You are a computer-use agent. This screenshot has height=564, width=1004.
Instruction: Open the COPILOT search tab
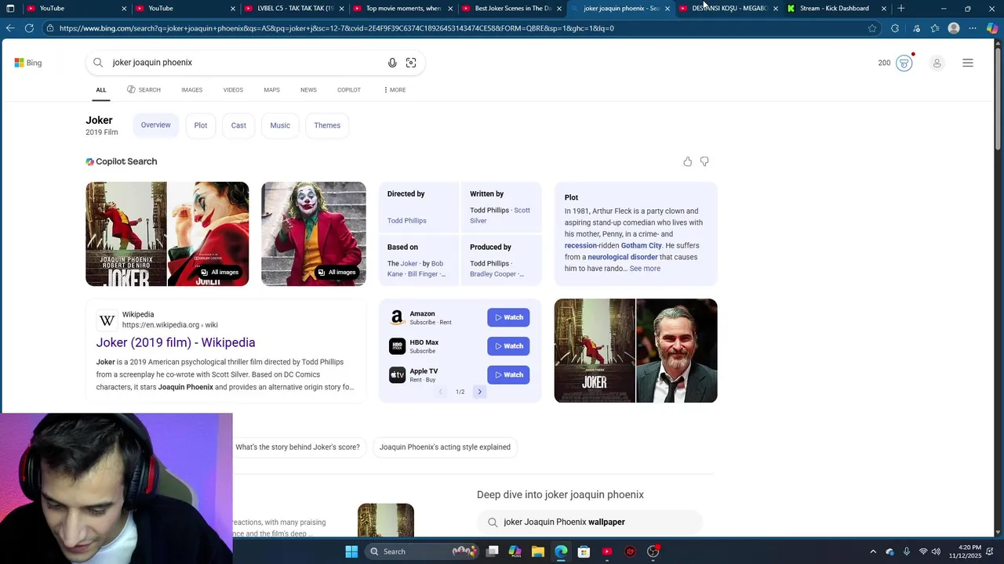(349, 90)
